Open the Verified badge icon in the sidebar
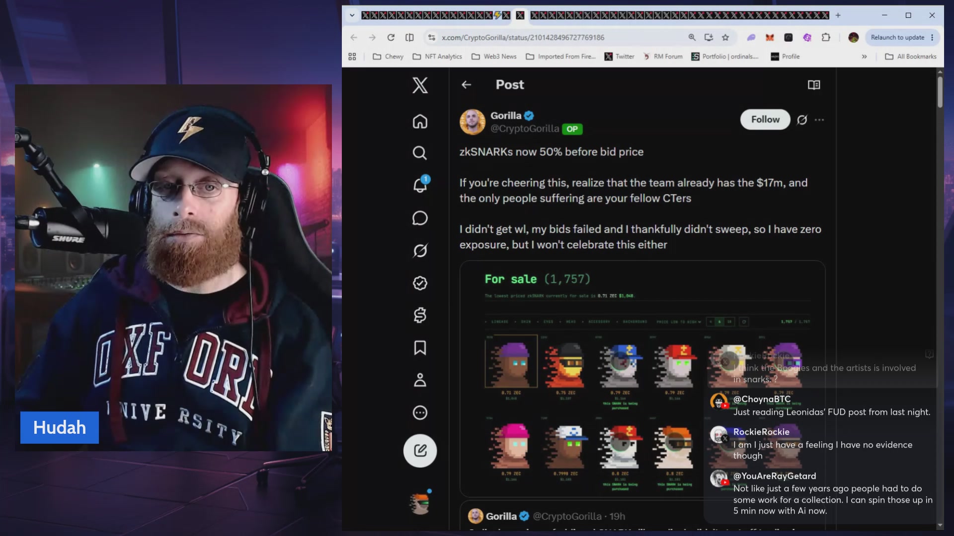Viewport: 954px width, 536px height. coord(420,283)
